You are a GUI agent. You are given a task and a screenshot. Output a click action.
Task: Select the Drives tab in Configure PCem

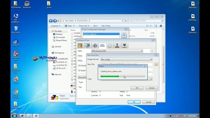(102, 46)
